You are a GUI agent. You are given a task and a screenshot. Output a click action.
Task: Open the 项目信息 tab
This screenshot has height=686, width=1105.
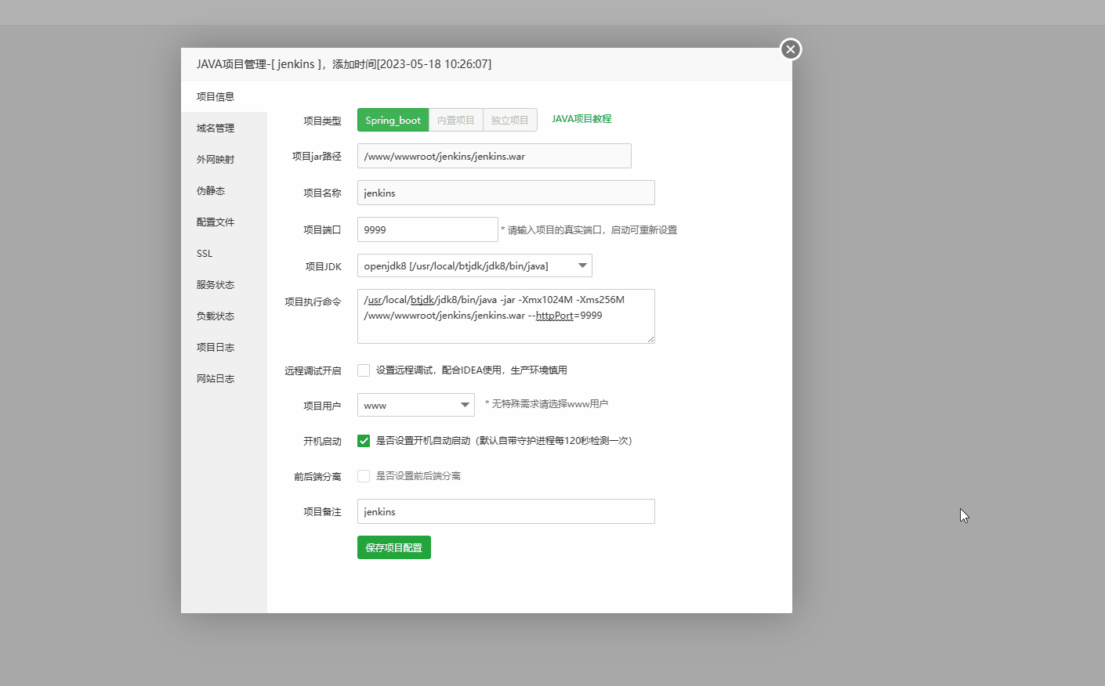(224, 96)
